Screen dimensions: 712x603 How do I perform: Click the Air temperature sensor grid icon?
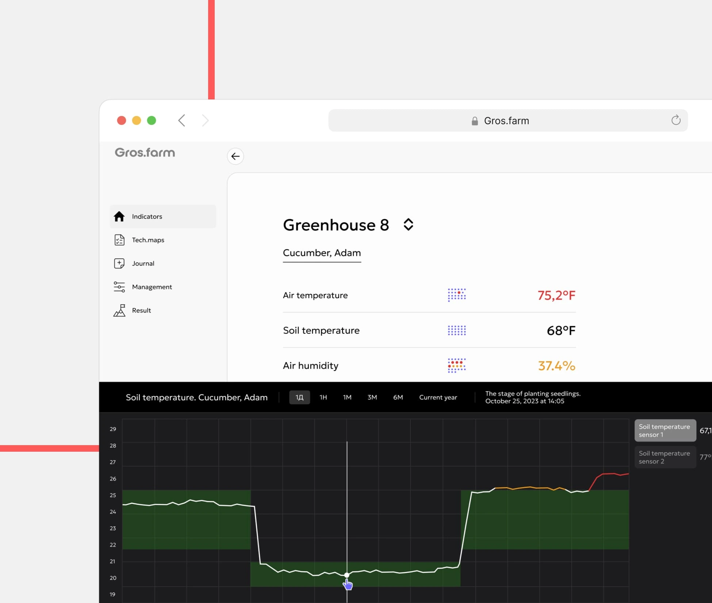point(456,295)
